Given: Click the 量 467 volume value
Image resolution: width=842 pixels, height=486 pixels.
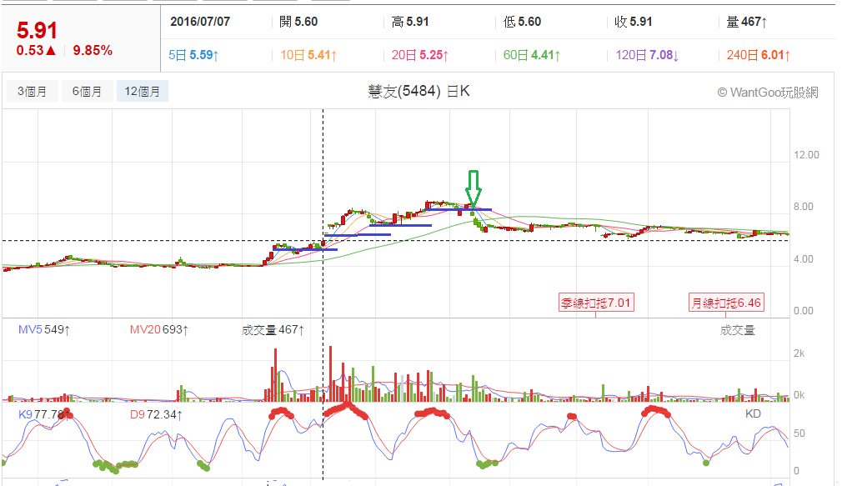Looking at the screenshot, I should click(x=746, y=22).
